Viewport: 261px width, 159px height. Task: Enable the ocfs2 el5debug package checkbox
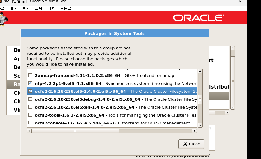point(30,99)
